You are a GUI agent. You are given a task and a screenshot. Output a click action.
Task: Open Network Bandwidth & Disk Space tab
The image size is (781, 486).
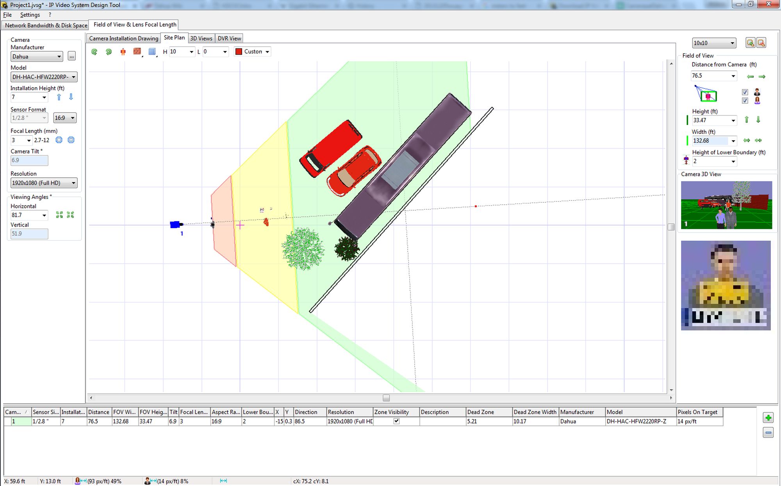(x=46, y=25)
